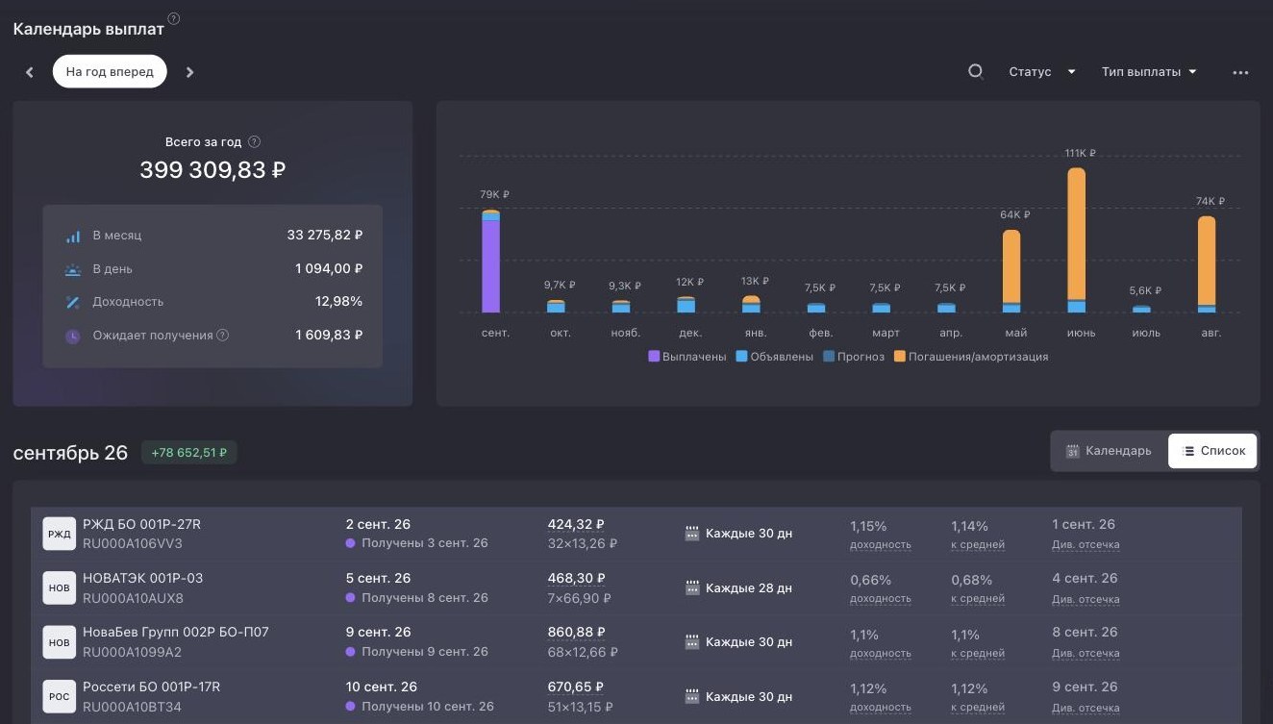
Task: Open the three-dots more options menu
Action: [x=1240, y=72]
